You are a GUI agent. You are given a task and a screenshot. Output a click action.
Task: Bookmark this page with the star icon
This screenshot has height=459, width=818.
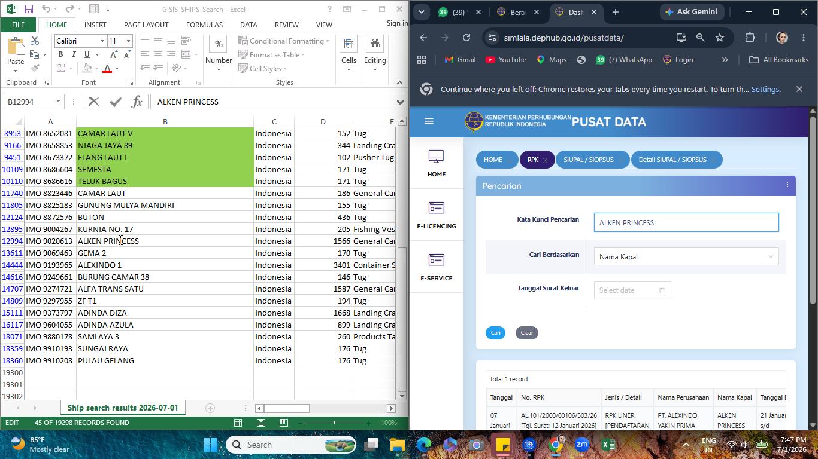pos(720,38)
